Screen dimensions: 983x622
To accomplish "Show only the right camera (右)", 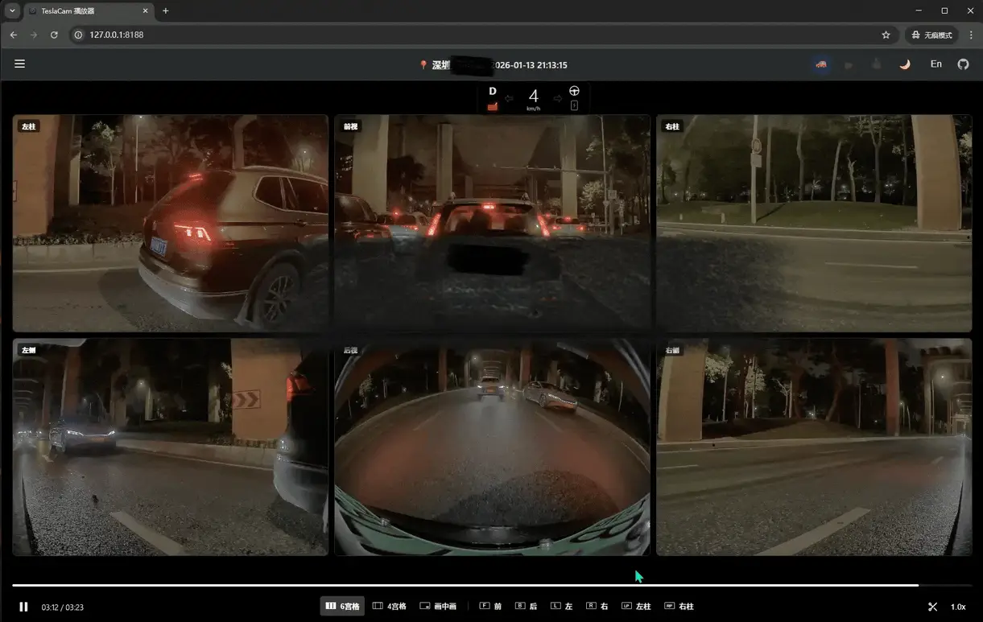I will [x=597, y=607].
